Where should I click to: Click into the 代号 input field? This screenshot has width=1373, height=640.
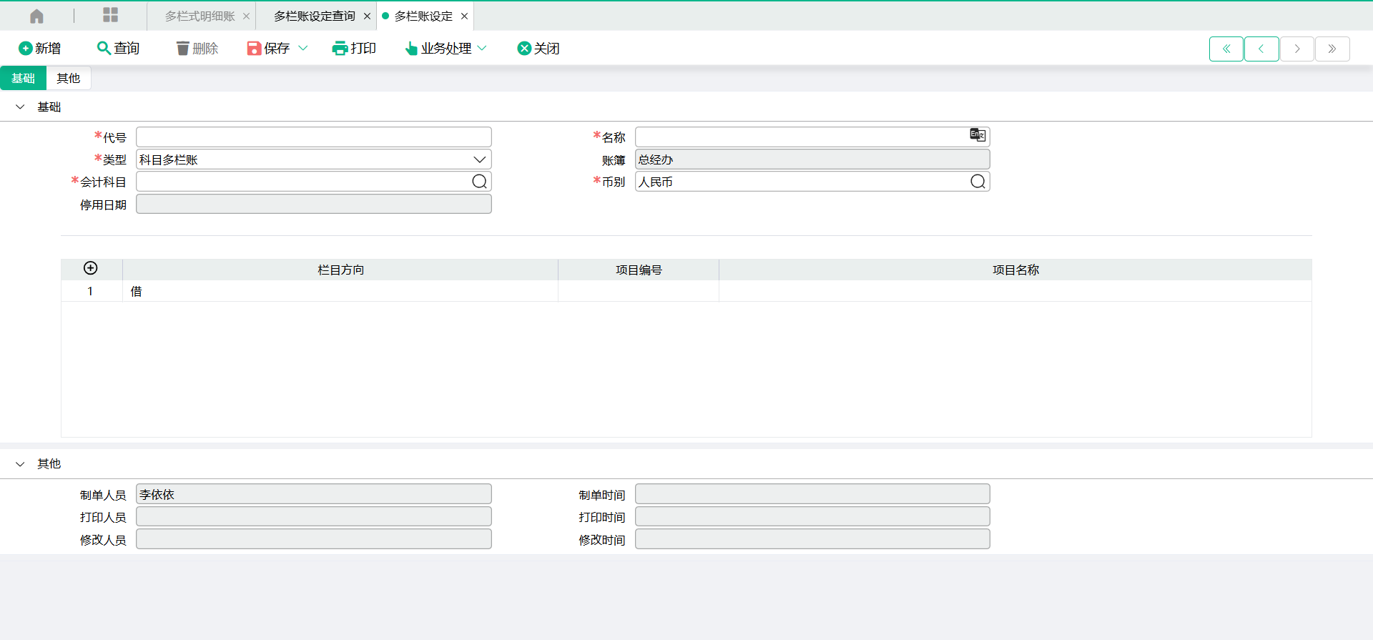[x=313, y=137]
